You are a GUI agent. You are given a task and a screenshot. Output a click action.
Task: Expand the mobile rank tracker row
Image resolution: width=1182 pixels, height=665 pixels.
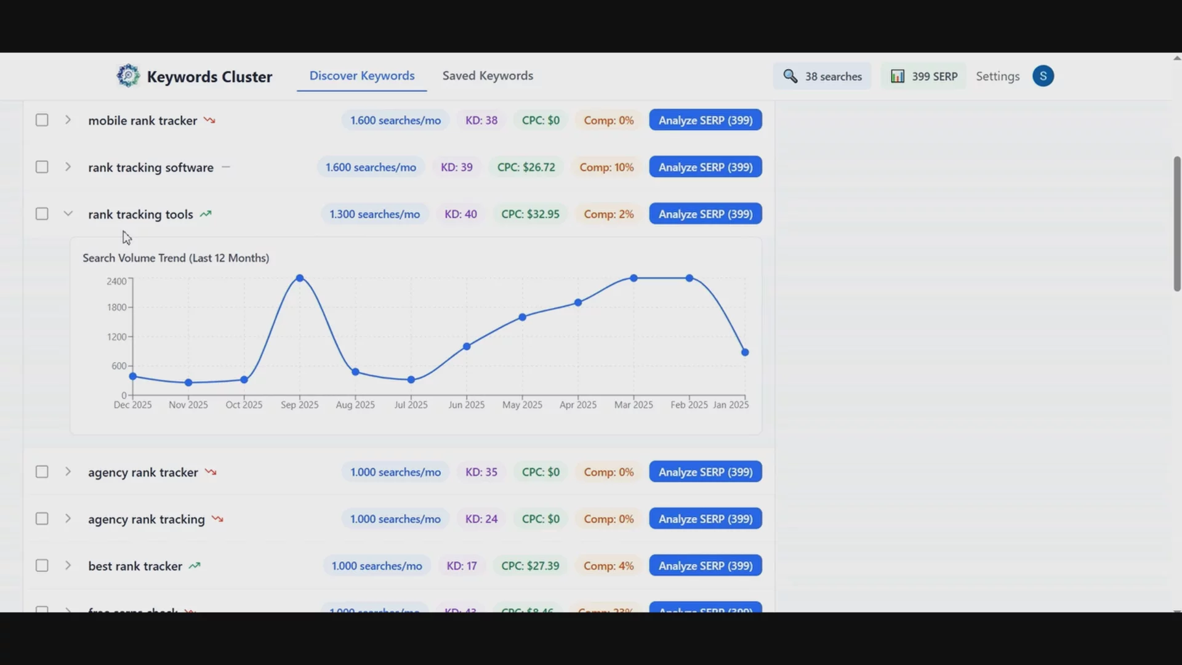point(68,119)
